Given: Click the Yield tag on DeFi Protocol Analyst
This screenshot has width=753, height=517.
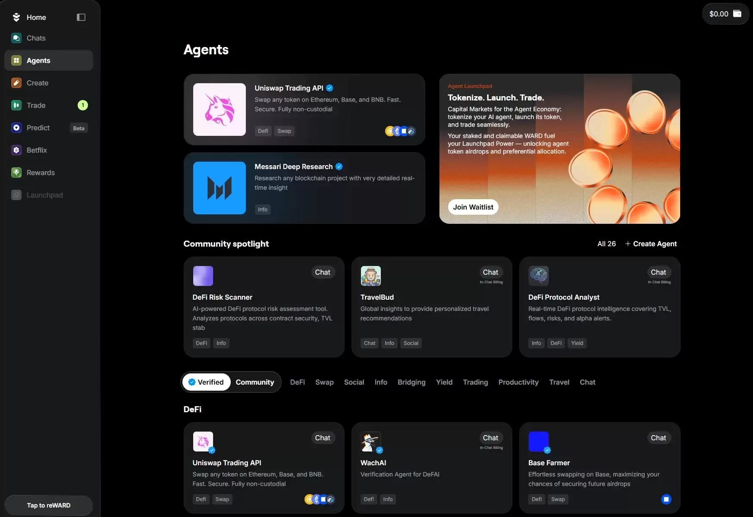Looking at the screenshot, I should 577,343.
